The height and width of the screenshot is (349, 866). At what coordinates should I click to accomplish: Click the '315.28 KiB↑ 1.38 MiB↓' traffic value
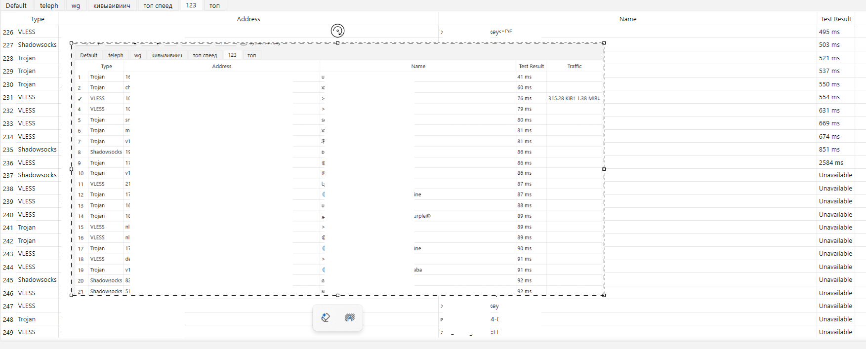[574, 98]
